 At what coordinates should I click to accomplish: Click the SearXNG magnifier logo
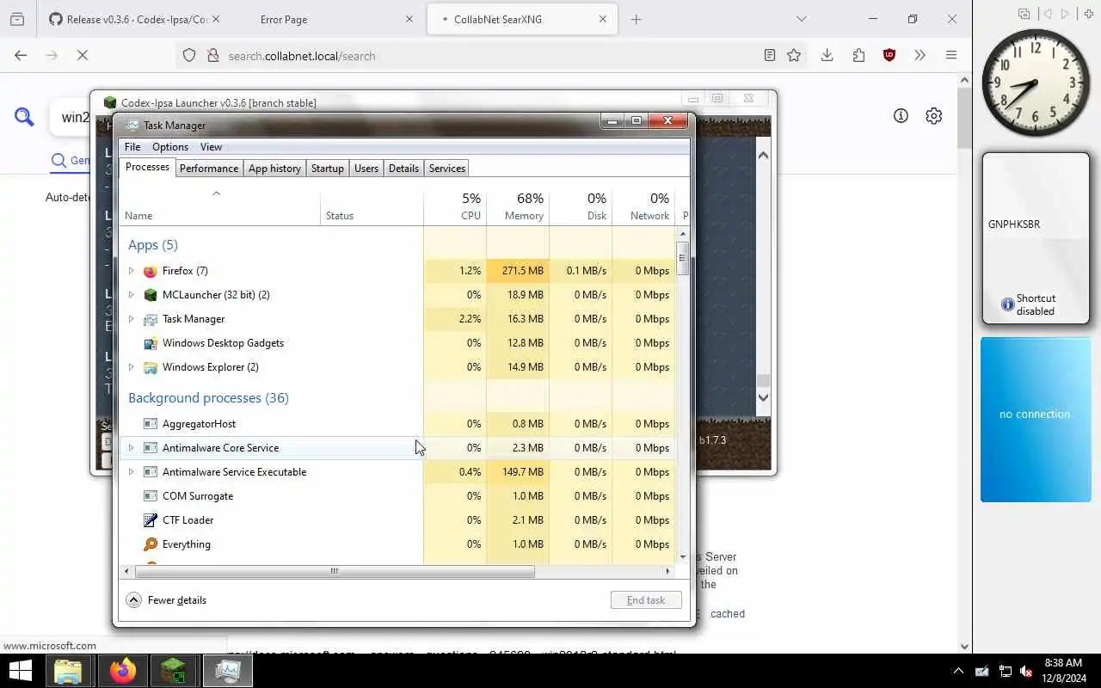tap(24, 117)
